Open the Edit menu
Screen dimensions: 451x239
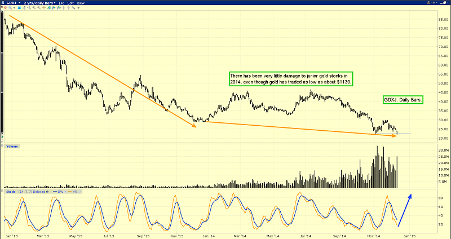pos(70,3)
